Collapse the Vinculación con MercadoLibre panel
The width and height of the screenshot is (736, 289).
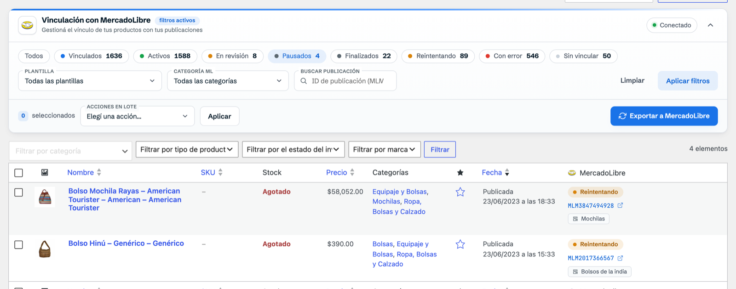(x=710, y=25)
